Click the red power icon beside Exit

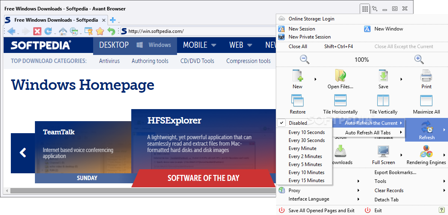pos(368,211)
